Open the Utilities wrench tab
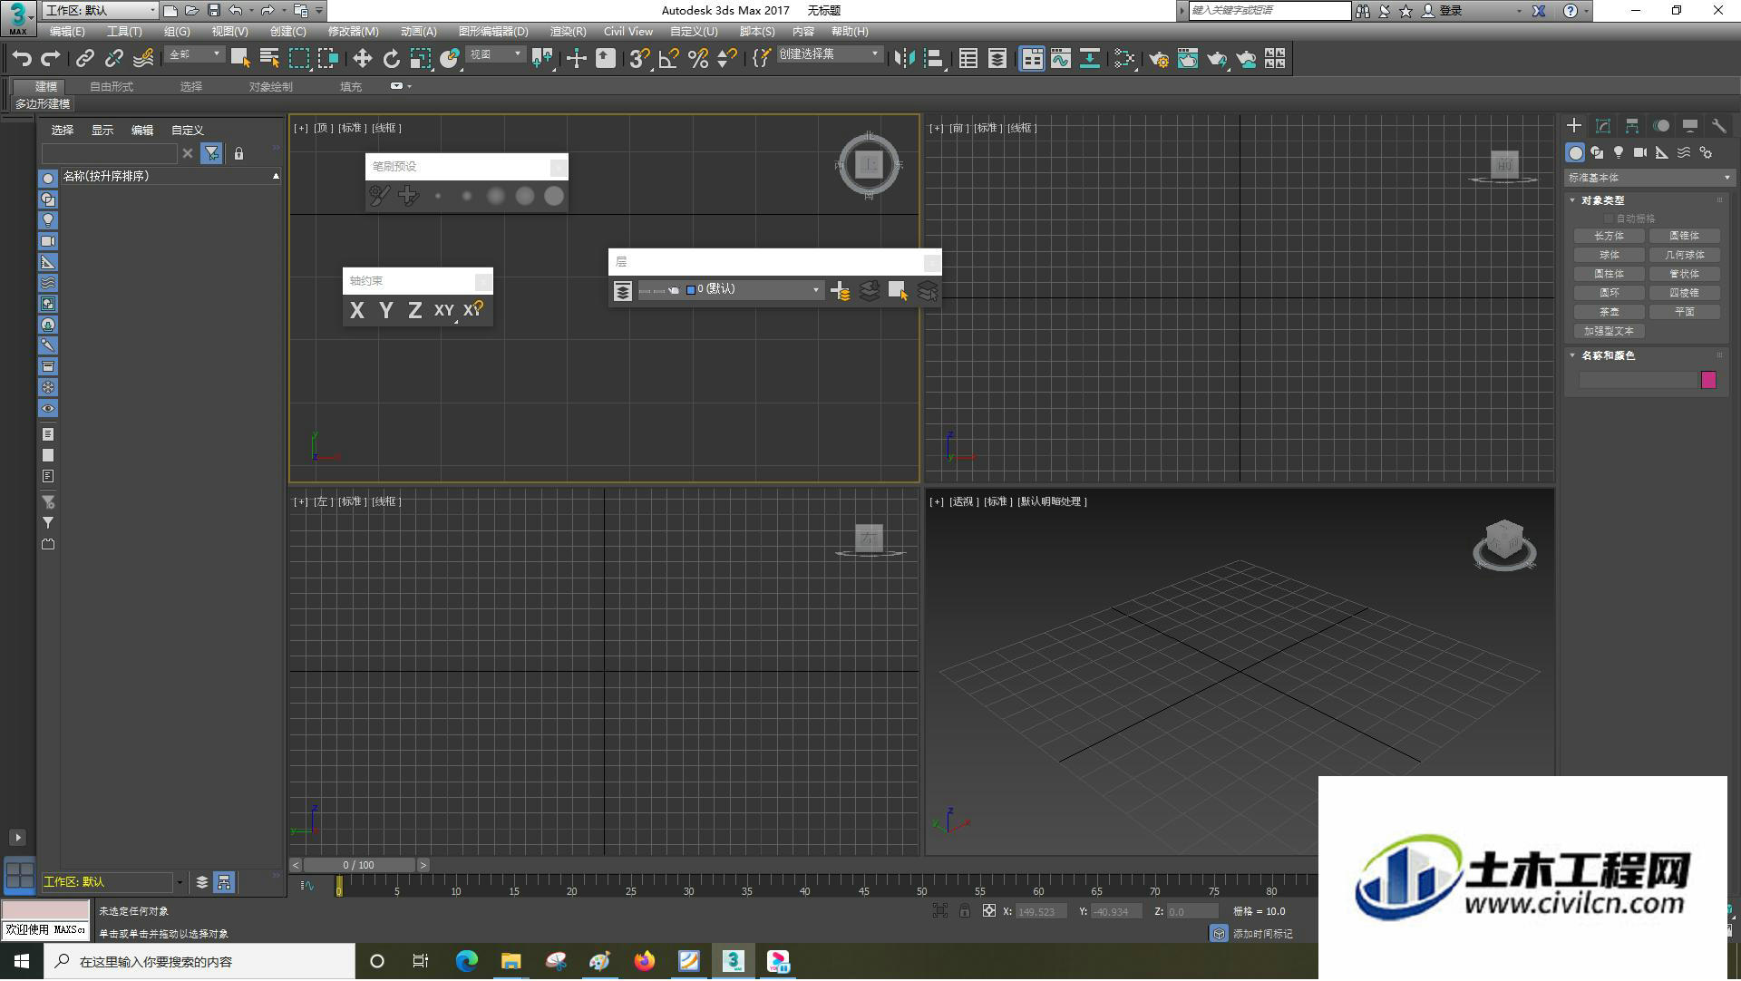The width and height of the screenshot is (1741, 981). 1718,126
